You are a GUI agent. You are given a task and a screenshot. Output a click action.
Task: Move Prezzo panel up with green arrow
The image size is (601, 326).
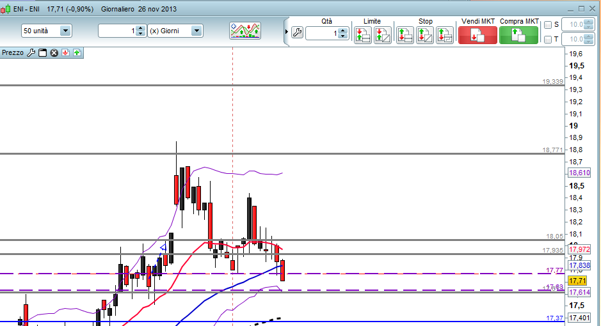77,53
